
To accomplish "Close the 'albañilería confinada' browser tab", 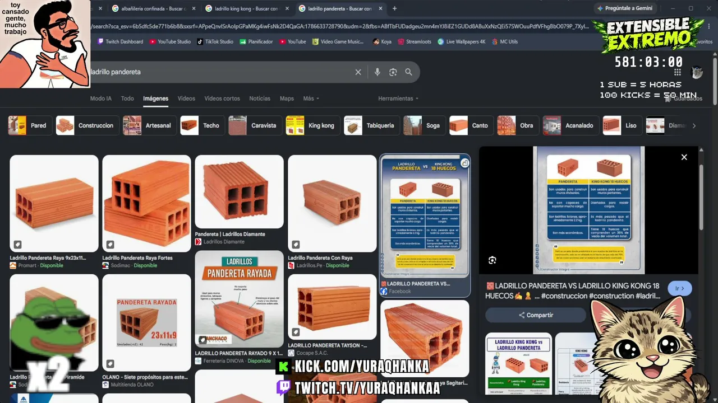I will (194, 8).
